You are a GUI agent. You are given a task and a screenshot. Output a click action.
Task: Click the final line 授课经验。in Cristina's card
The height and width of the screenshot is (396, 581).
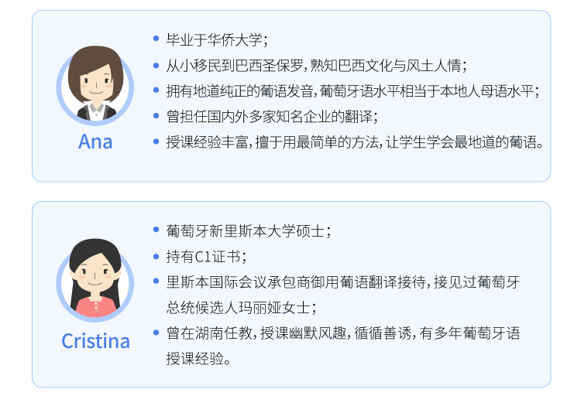[x=198, y=358]
